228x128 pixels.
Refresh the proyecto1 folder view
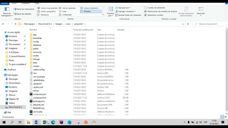(188, 24)
